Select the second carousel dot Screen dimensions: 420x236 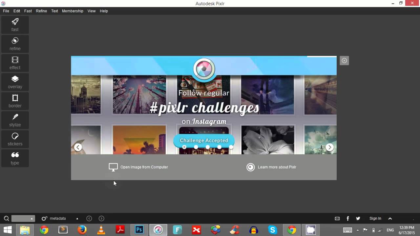click(196, 147)
